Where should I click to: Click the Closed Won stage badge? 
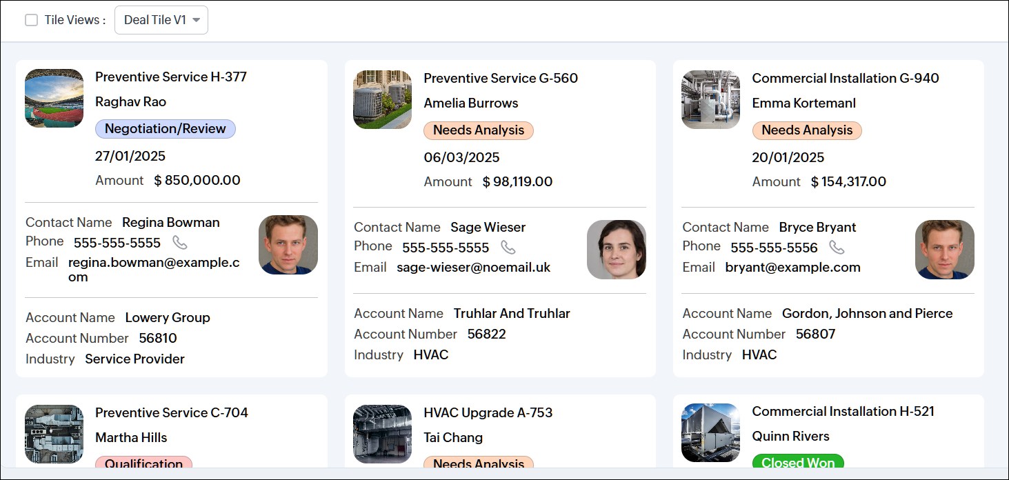[x=798, y=463]
